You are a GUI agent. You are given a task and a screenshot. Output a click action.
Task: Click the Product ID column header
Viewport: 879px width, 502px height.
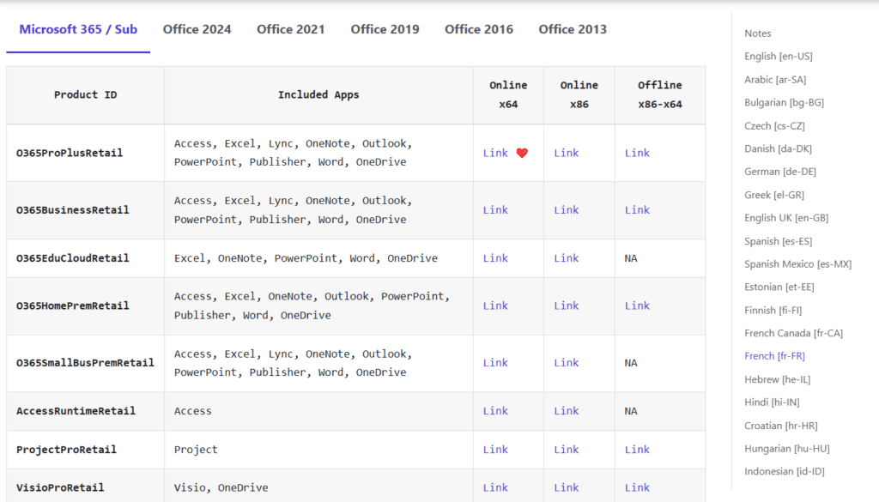point(85,94)
